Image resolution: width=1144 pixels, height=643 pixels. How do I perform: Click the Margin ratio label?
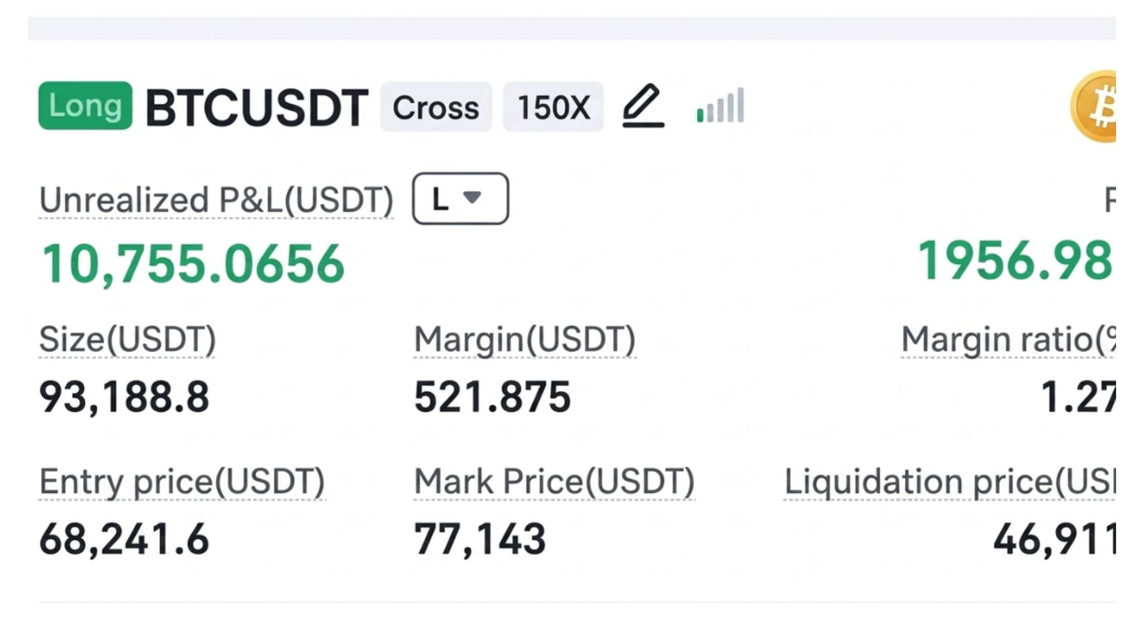(1009, 339)
